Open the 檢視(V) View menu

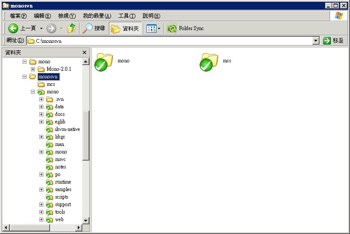67,16
